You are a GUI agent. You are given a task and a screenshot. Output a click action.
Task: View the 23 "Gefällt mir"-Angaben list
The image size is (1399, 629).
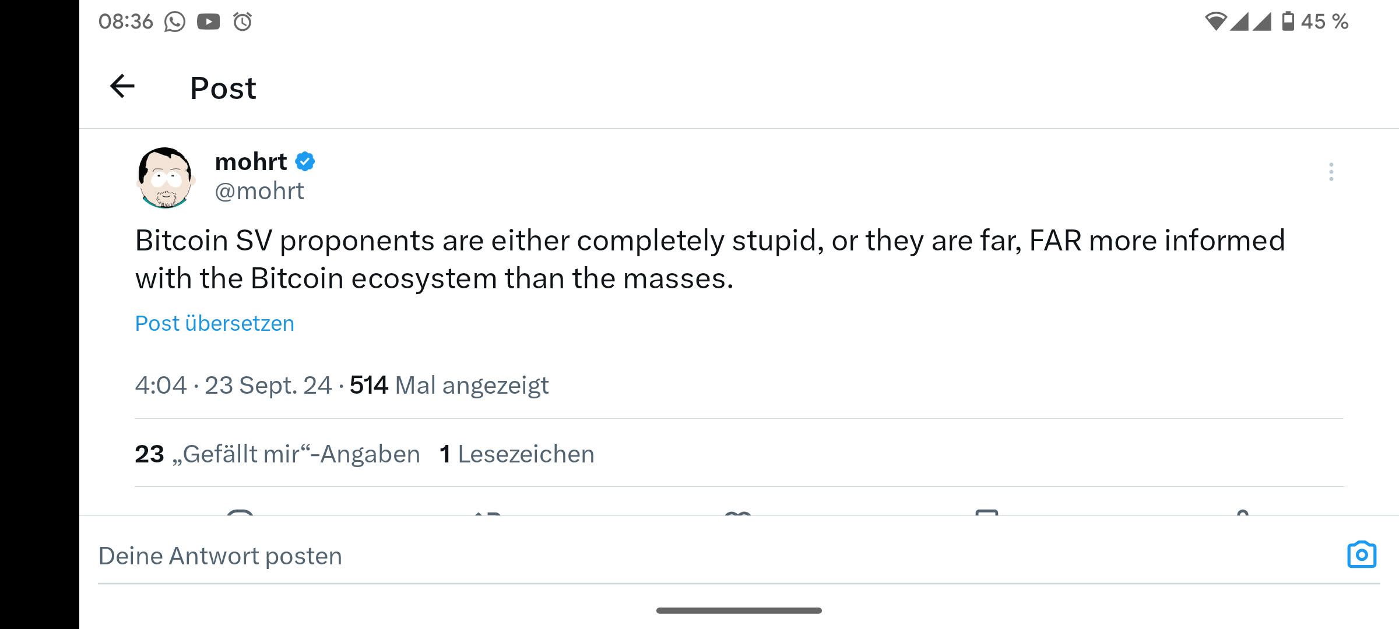click(x=277, y=454)
